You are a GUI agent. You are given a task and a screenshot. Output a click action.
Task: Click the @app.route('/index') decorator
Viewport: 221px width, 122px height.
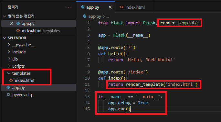click(x=123, y=72)
